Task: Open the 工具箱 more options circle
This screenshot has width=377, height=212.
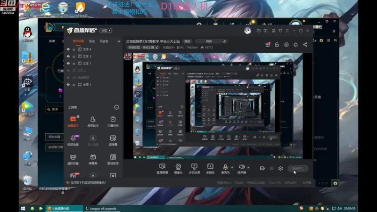Action: point(116,107)
